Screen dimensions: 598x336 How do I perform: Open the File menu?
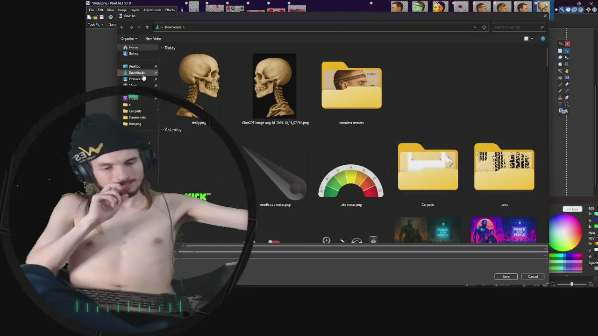[x=91, y=10]
